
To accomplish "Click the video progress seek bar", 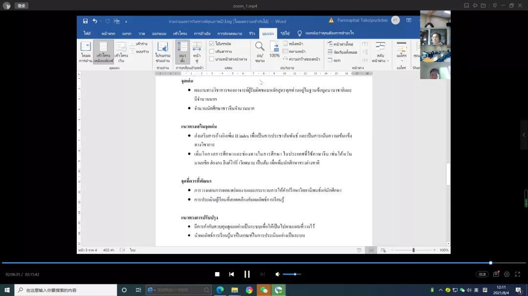I will pos(264,263).
